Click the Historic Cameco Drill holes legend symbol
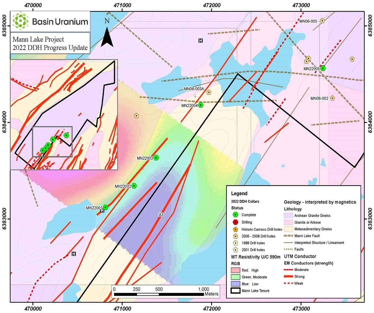This screenshot has width=374, height=313. click(236, 229)
